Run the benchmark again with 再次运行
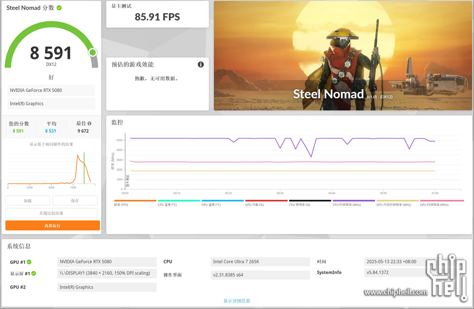The image size is (474, 309). pos(53,226)
